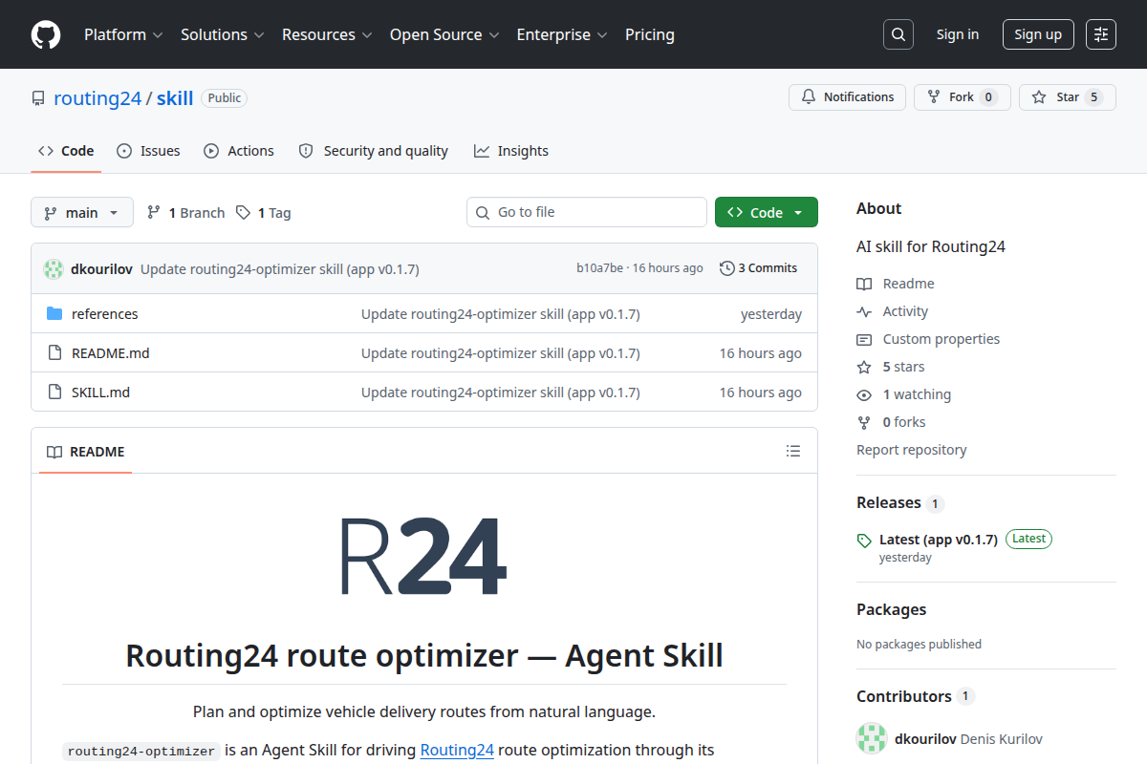Open Report repository link
This screenshot has width=1147, height=764.
(x=912, y=450)
